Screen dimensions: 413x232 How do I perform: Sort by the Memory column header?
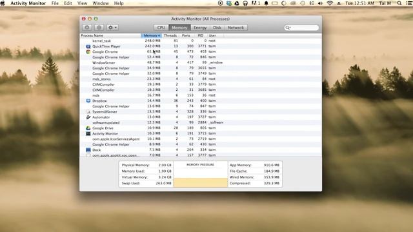coord(152,35)
